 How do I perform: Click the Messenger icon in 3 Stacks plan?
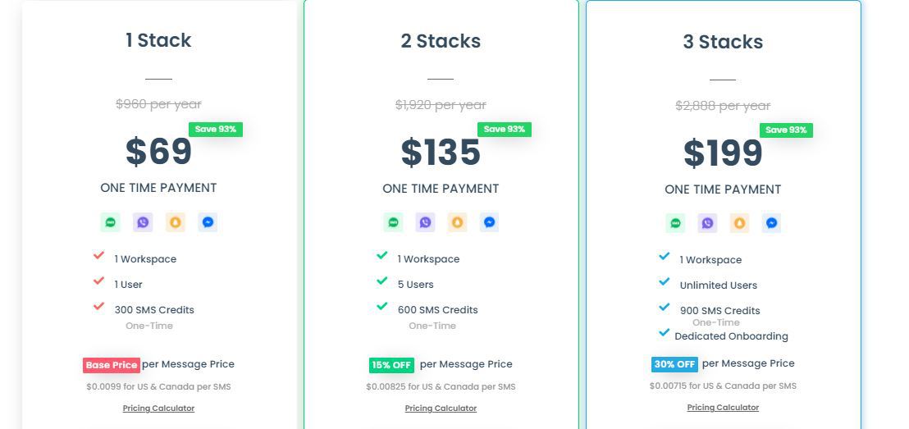[x=772, y=223]
